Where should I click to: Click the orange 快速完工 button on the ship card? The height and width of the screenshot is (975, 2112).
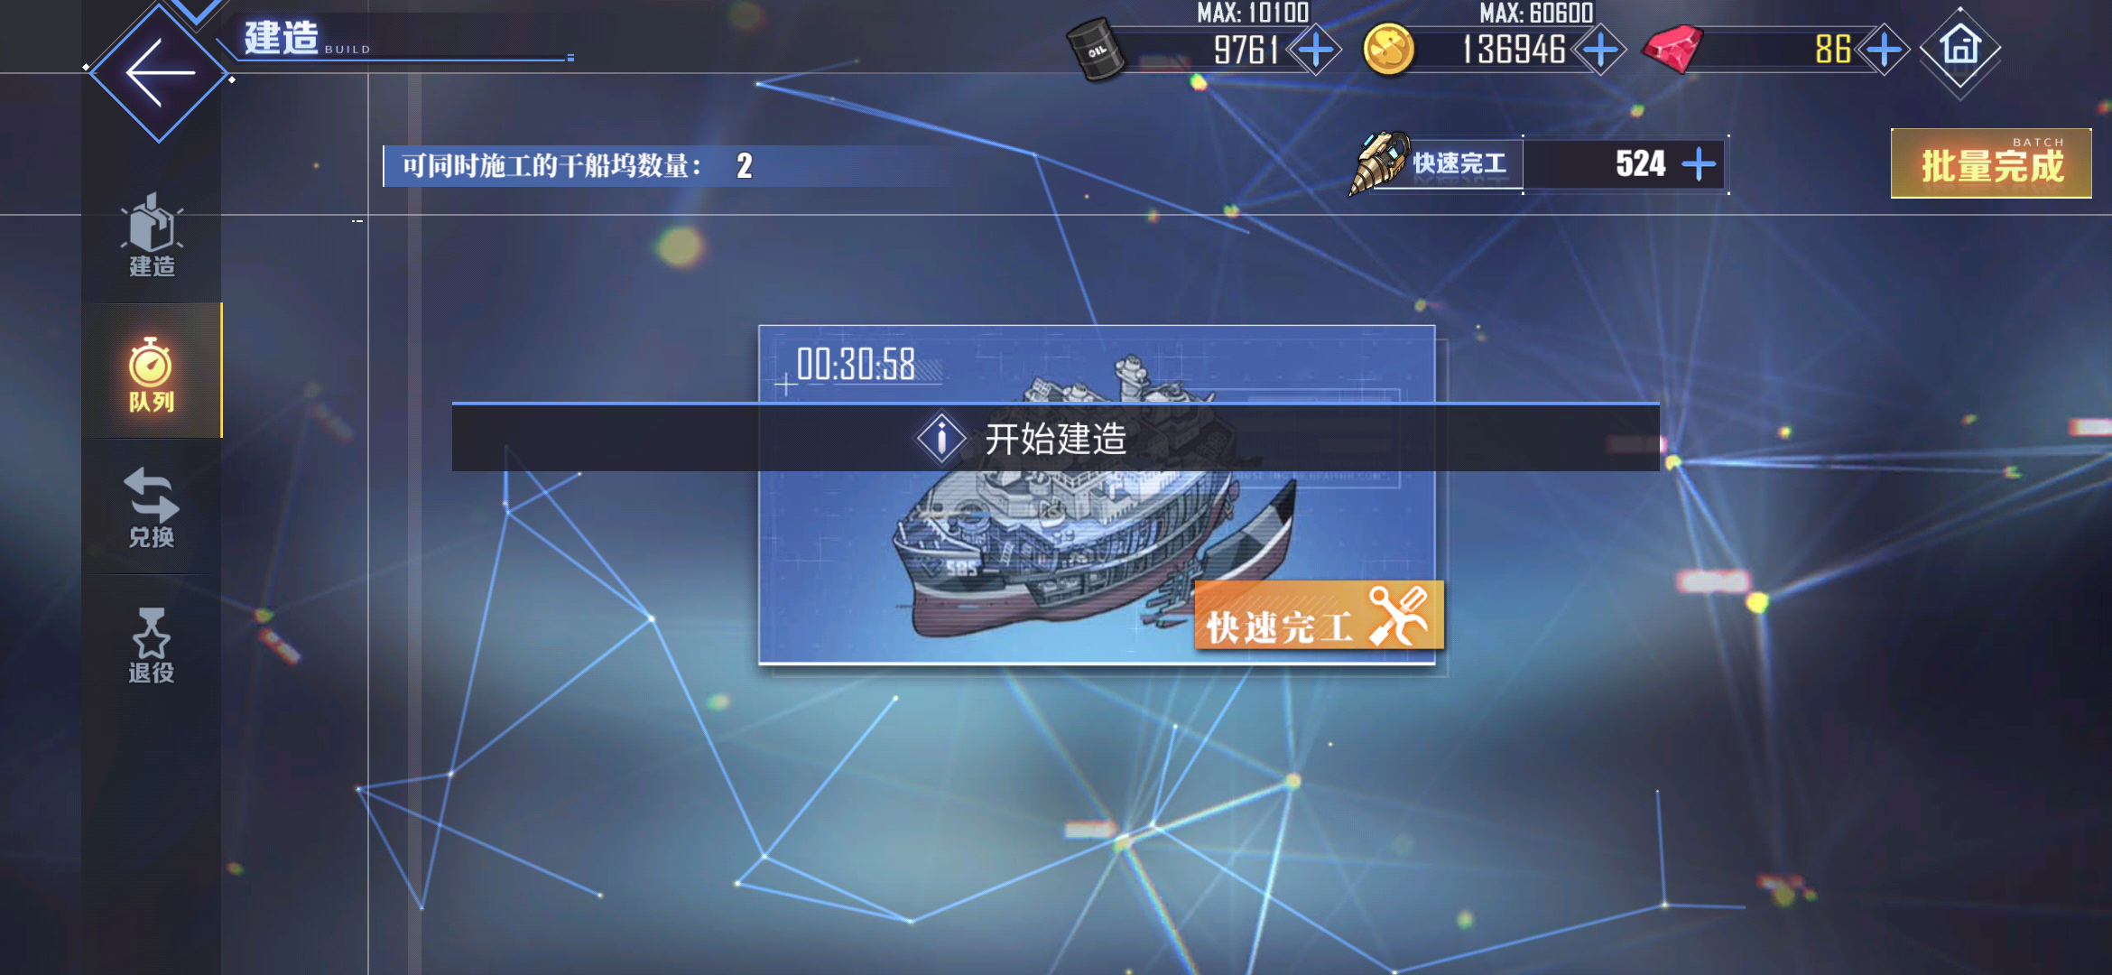(x=1319, y=616)
